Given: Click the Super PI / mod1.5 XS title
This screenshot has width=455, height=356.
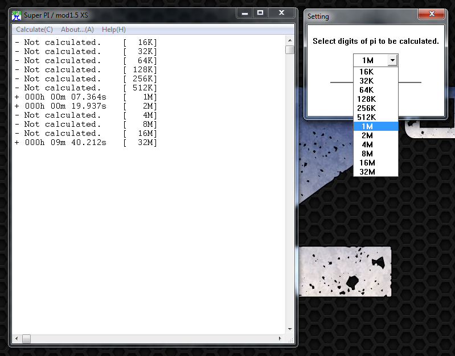Looking at the screenshot, I should pos(56,15).
